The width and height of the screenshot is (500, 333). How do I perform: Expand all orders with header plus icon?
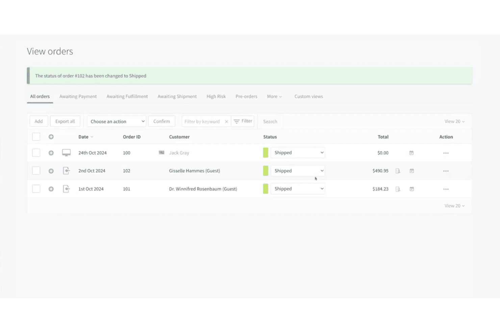pyautogui.click(x=51, y=137)
